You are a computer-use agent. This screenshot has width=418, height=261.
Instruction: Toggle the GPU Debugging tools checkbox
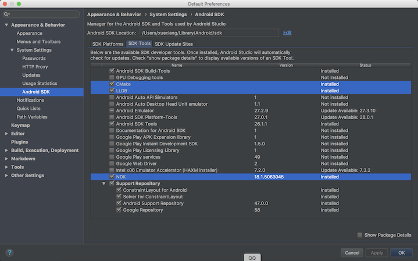(112, 77)
